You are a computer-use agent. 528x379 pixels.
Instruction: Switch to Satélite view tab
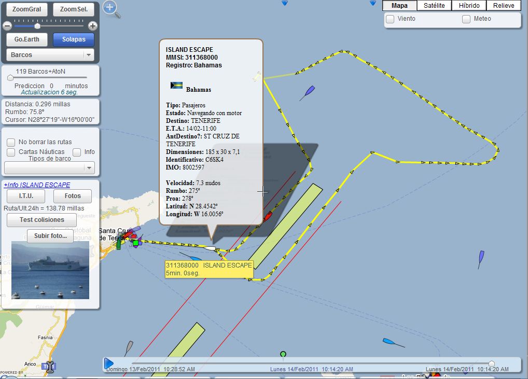(434, 5)
